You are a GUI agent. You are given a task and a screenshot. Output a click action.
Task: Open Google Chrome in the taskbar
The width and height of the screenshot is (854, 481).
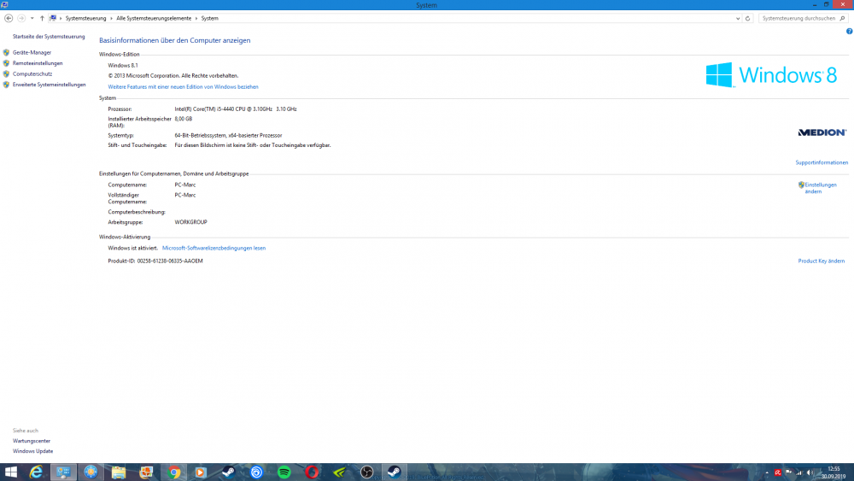pyautogui.click(x=174, y=472)
